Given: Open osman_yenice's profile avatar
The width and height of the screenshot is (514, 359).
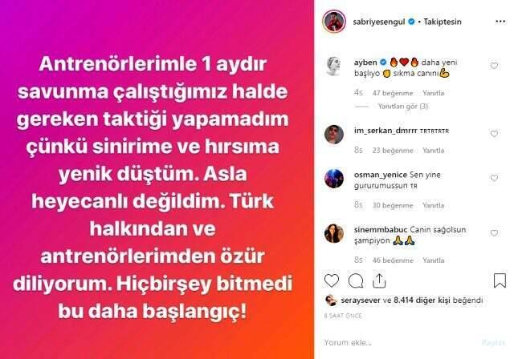Looking at the screenshot, I should [334, 179].
